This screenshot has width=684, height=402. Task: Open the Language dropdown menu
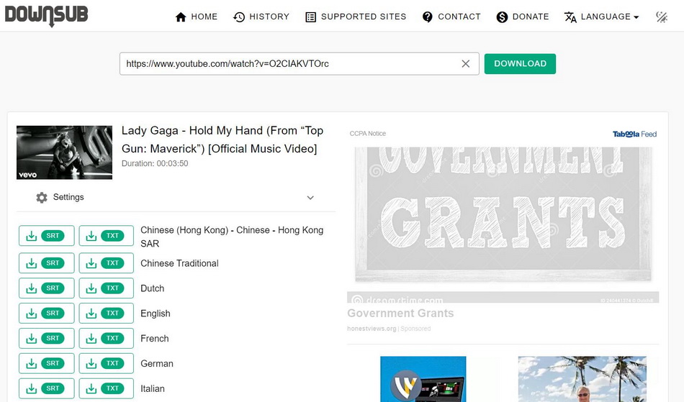pos(602,17)
